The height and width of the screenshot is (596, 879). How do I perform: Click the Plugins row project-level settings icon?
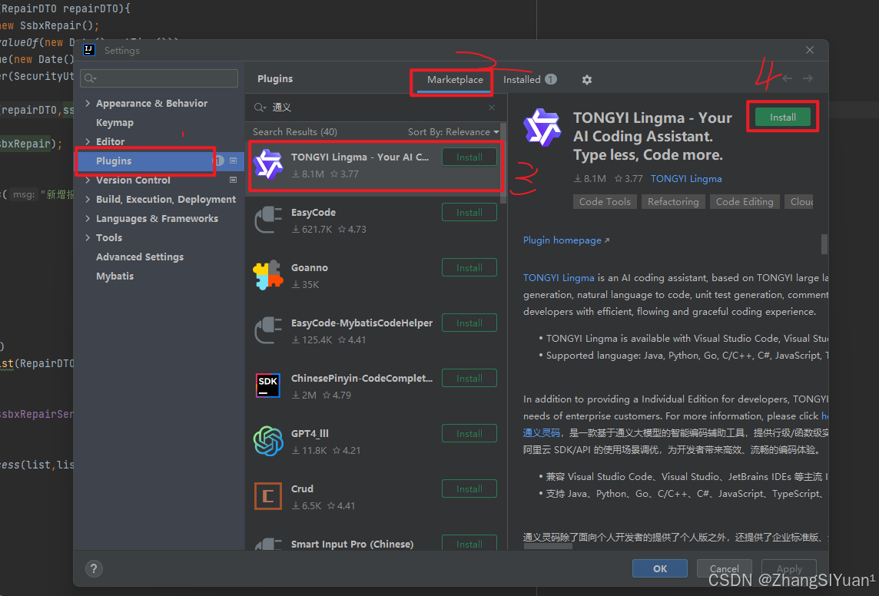click(x=234, y=161)
